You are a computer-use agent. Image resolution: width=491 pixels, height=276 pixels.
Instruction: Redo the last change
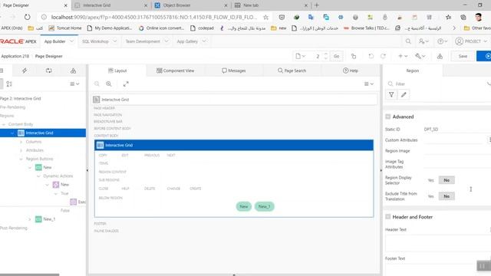point(383,56)
